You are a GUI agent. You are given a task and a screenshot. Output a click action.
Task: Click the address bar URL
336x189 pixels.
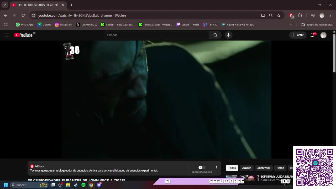click(82, 15)
